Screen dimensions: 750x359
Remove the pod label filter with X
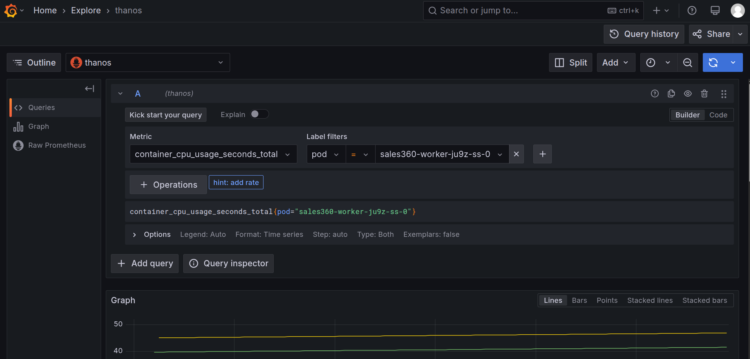516,154
